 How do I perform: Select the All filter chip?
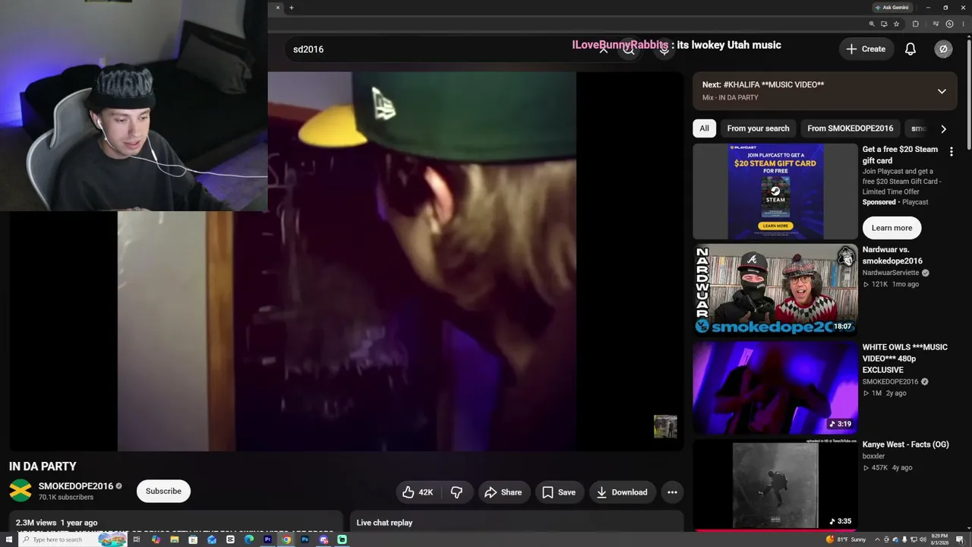(704, 128)
